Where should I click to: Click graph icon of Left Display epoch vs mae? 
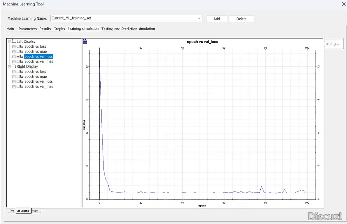(22, 52)
